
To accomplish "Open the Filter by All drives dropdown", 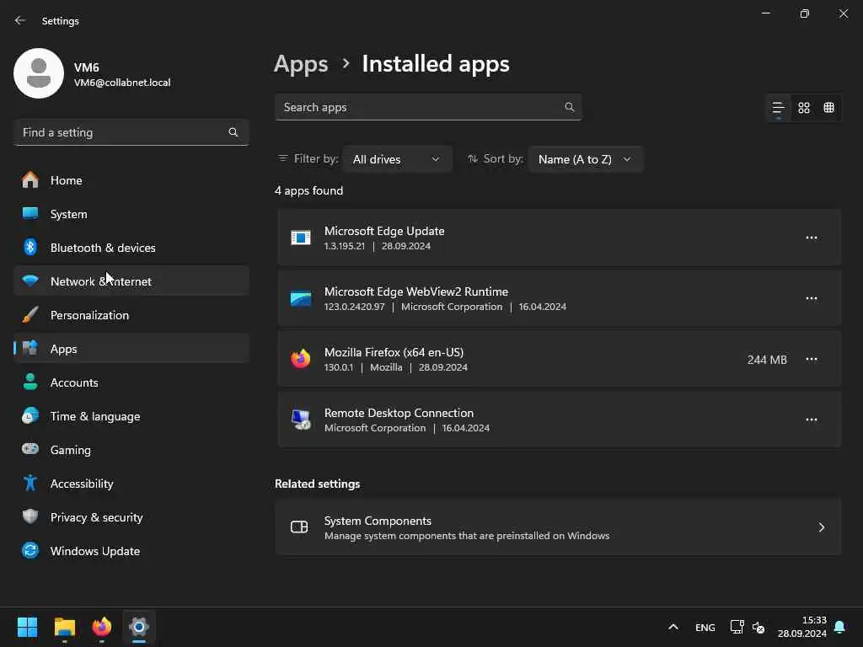I will click(x=397, y=159).
